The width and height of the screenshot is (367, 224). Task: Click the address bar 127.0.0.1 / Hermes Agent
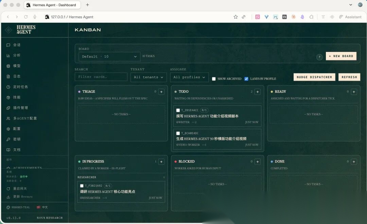(x=72, y=17)
